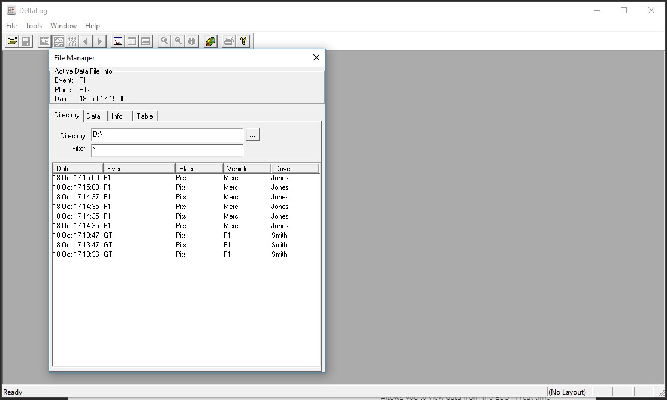Screen dimensions: 667x400
Task: Select the 18 Oct 17 13:36 GT entry
Action: click(x=120, y=254)
